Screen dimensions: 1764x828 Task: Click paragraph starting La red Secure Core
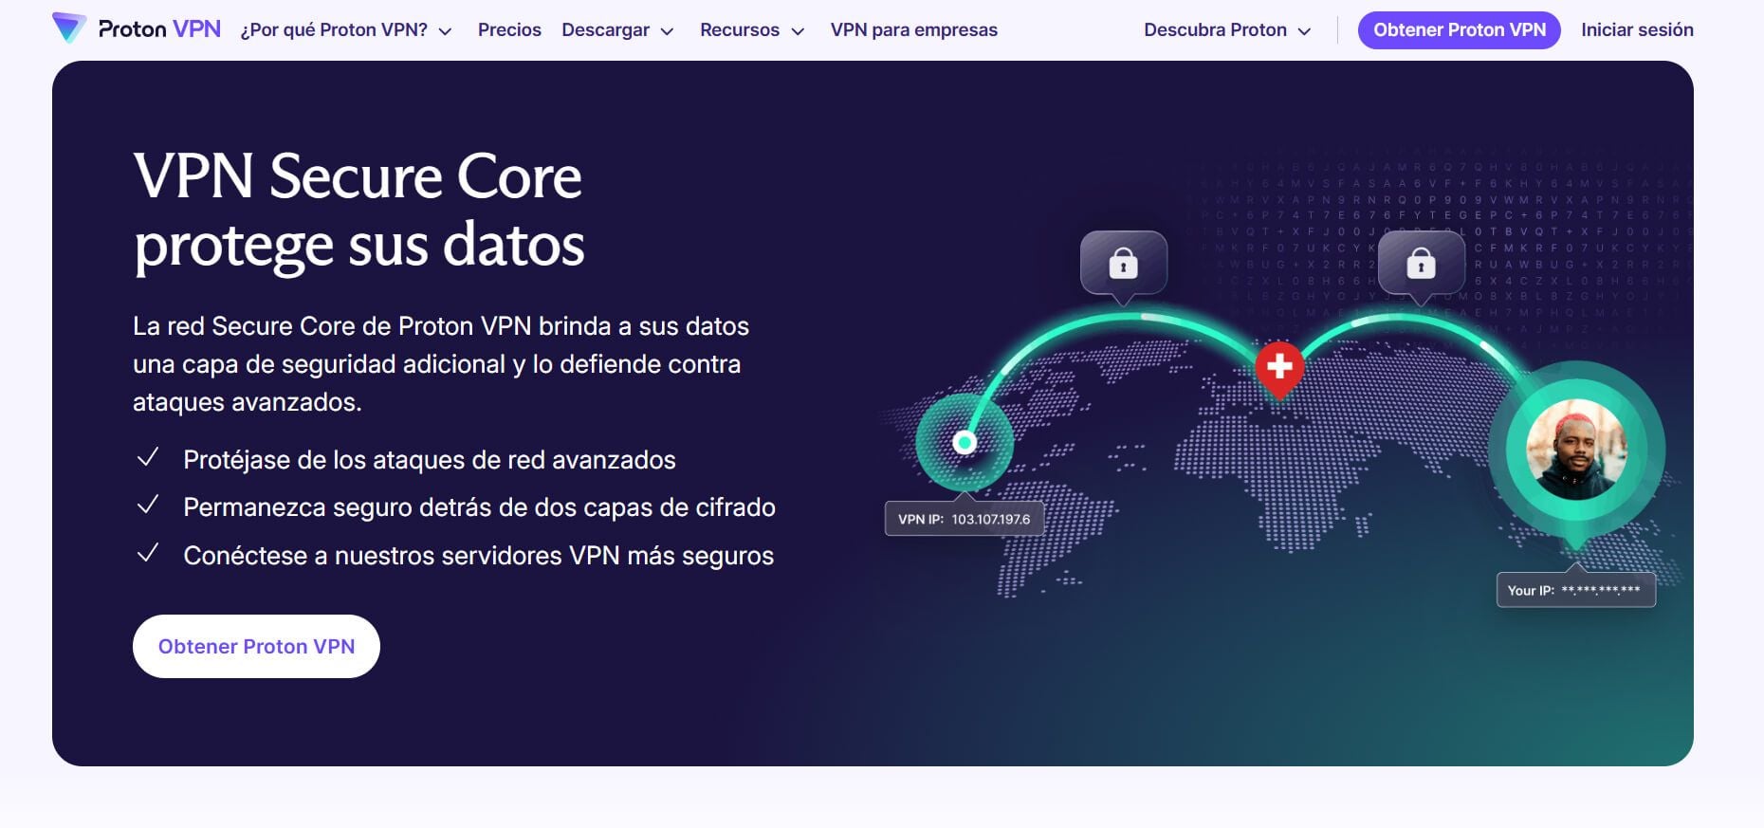pos(441,364)
